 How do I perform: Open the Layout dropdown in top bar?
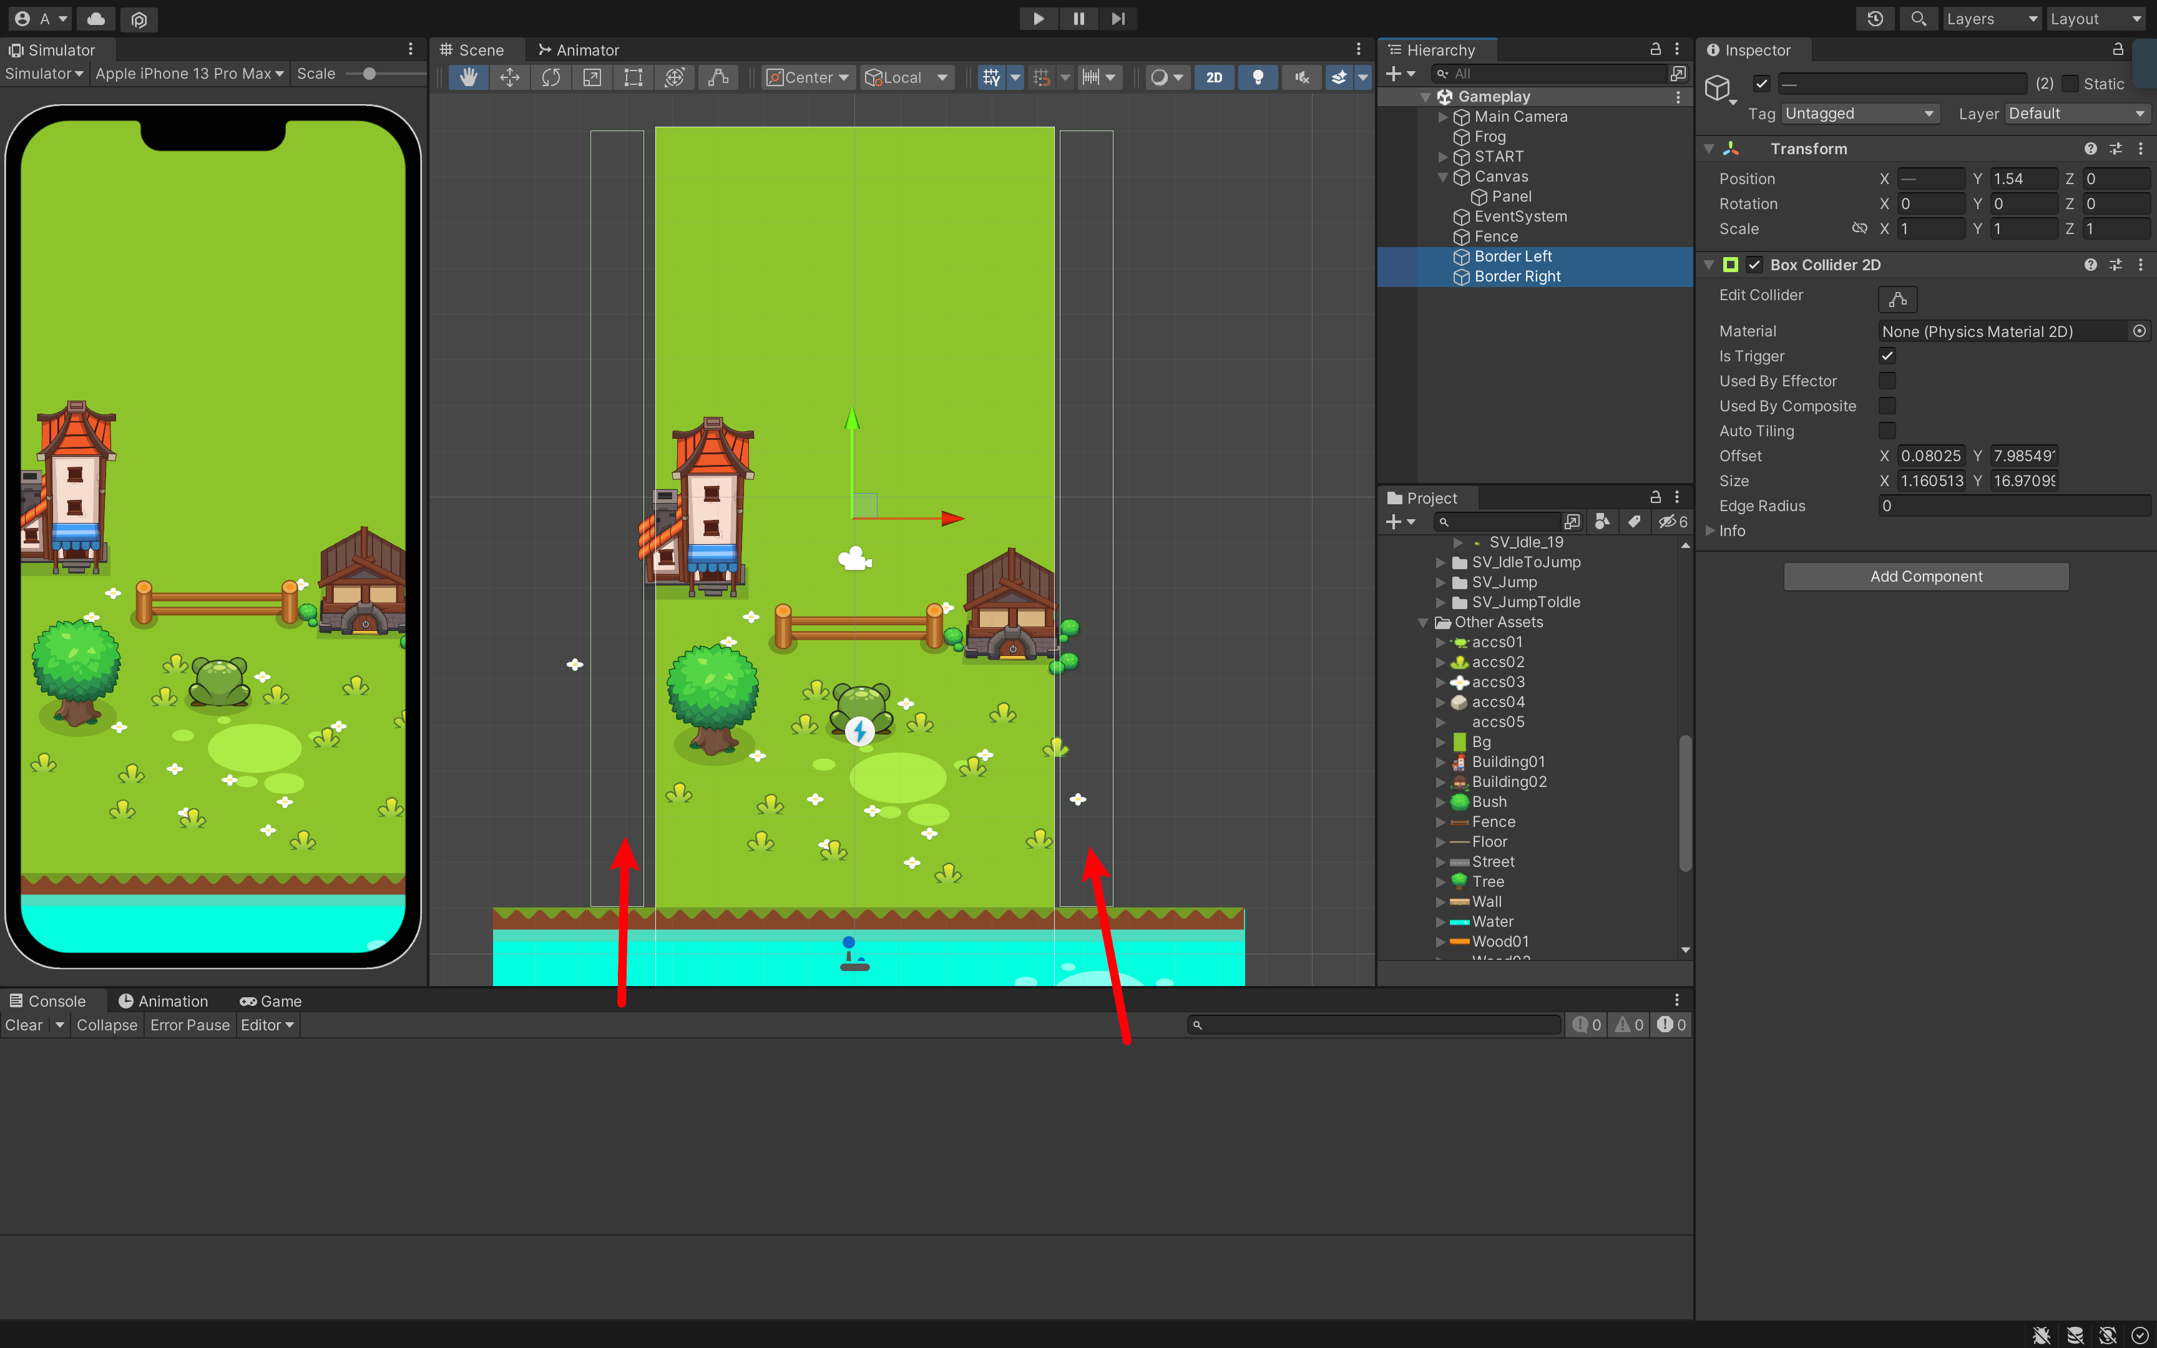pos(2095,19)
